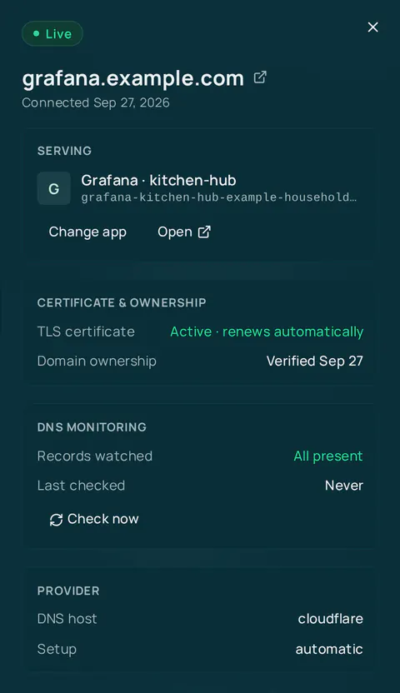Click the Verified Sep 27 value
Viewport: 400px width, 693px height.
tap(315, 361)
